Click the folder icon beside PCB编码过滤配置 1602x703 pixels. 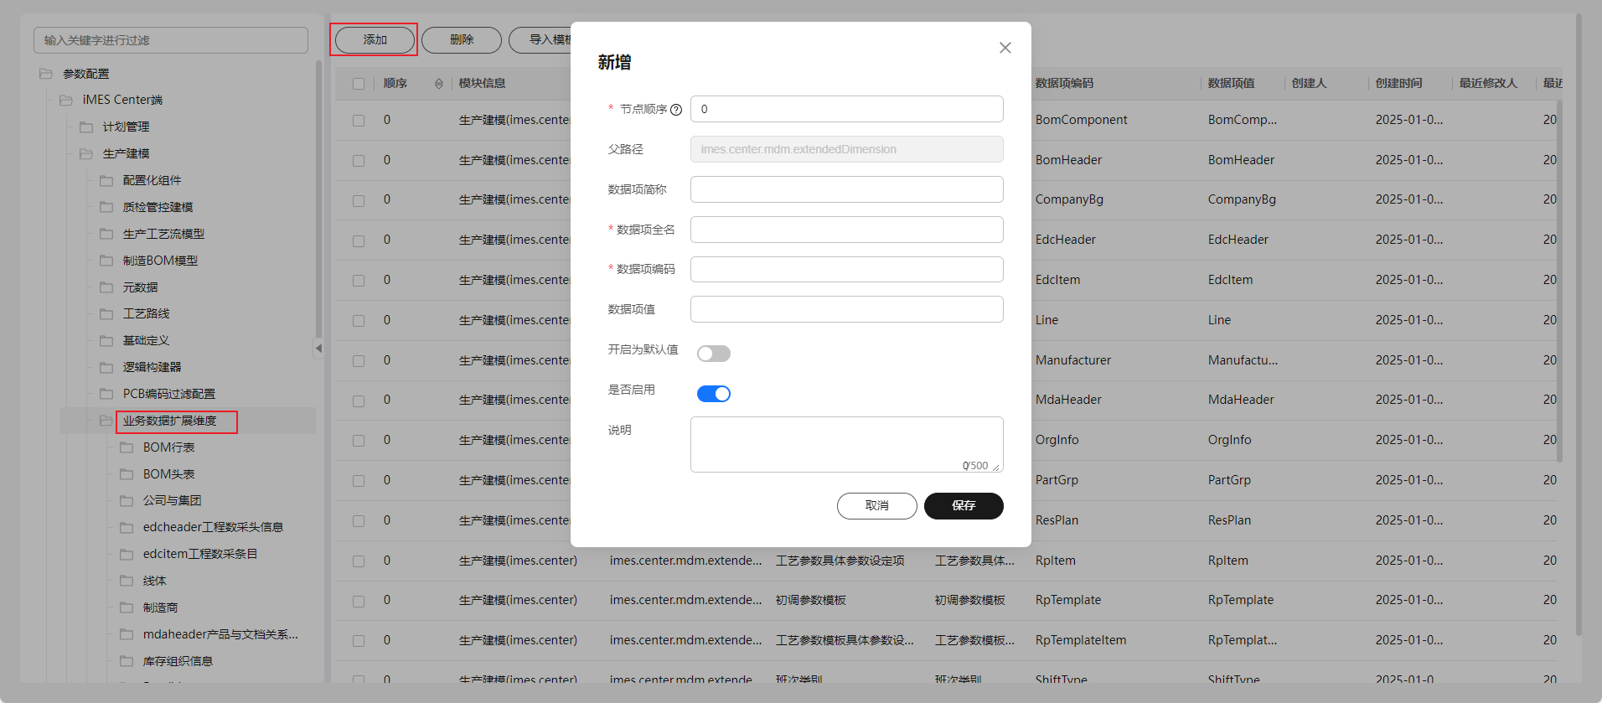pos(106,394)
